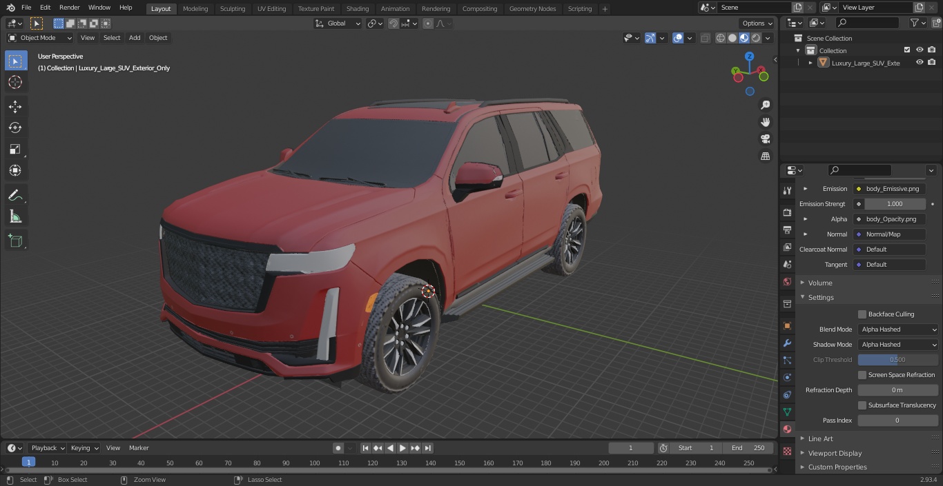The image size is (943, 486).
Task: Open the World properties tab icon
Action: click(x=787, y=281)
